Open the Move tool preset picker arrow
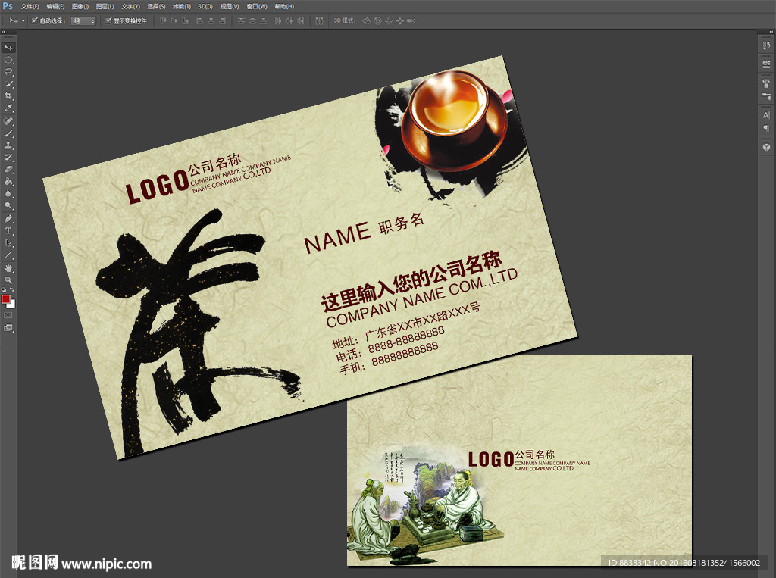This screenshot has width=776, height=578. [23, 21]
